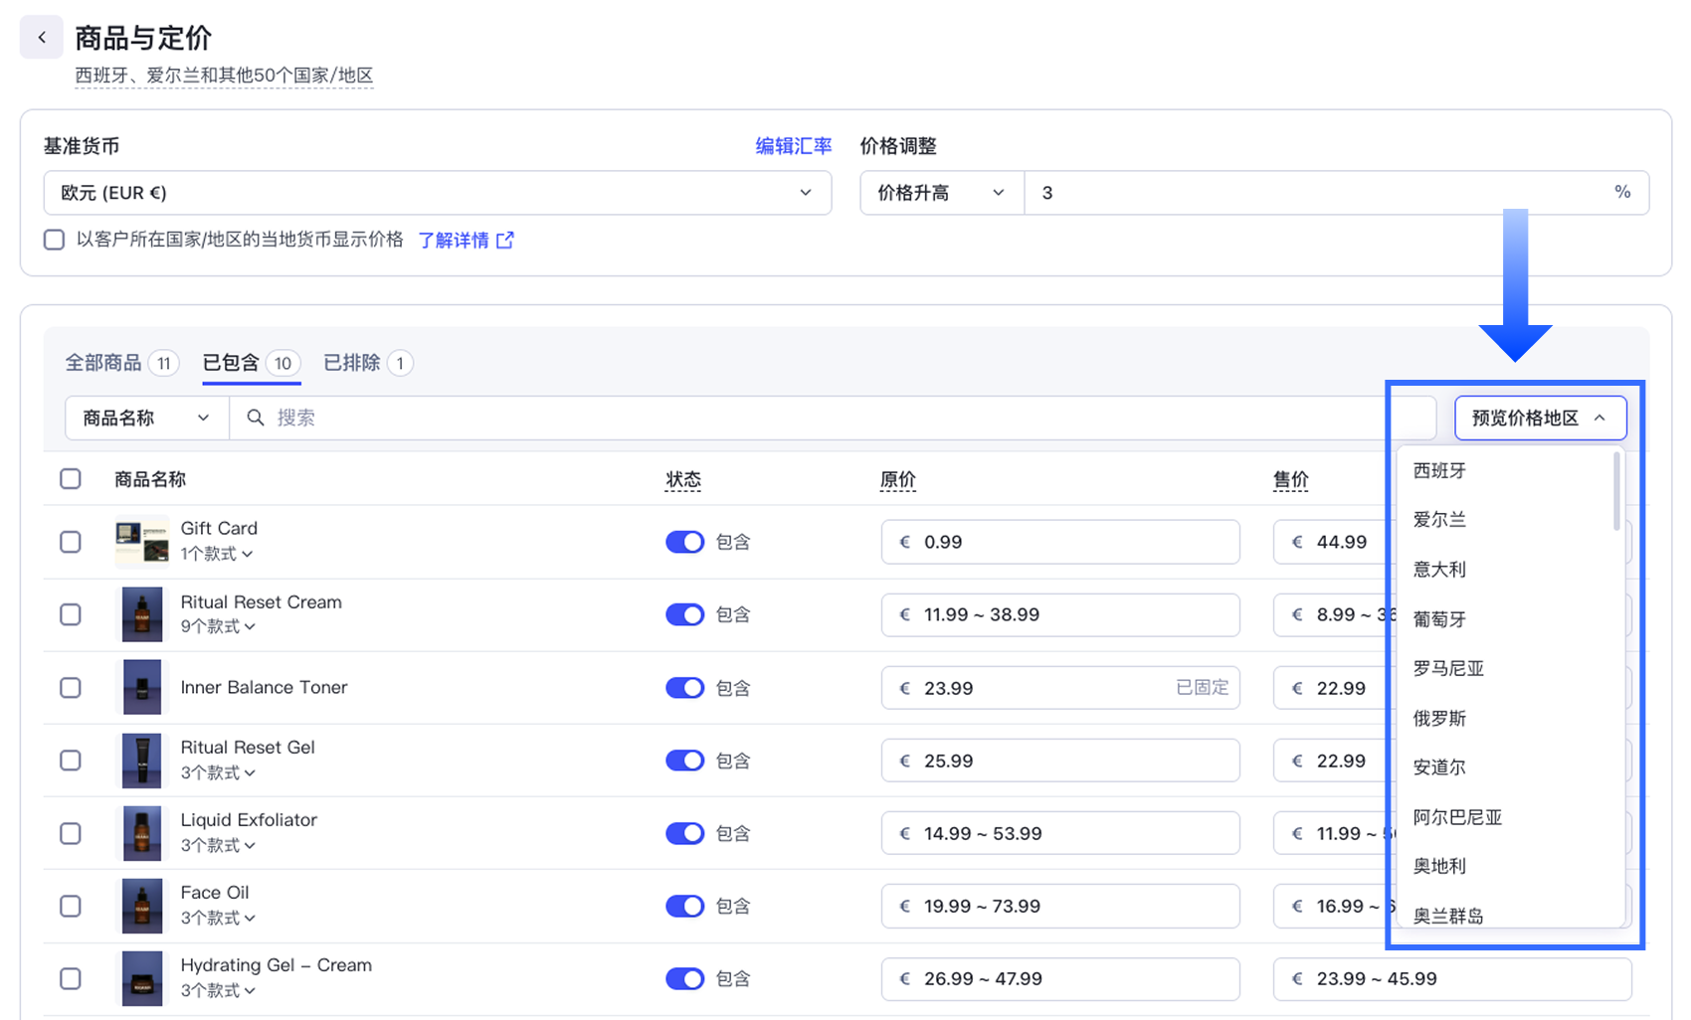The height and width of the screenshot is (1020, 1691).
Task: Click the 编辑汇率 link
Action: [793, 146]
